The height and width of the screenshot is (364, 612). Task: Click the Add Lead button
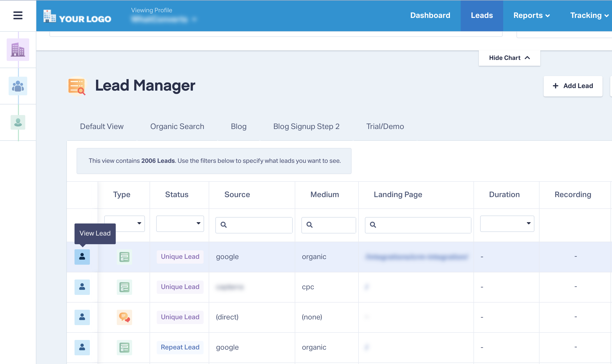(573, 86)
